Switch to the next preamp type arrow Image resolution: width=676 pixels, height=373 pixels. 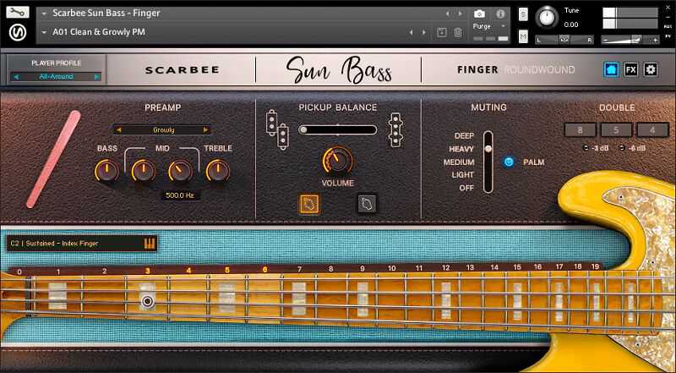pos(205,129)
